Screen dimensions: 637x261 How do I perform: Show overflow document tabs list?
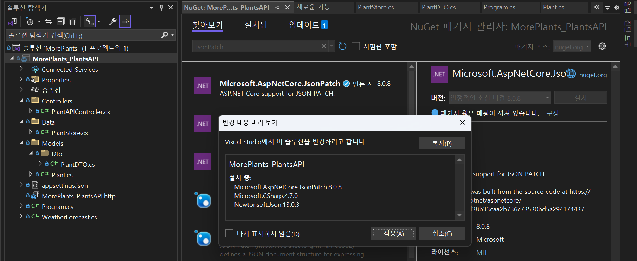coord(597,7)
